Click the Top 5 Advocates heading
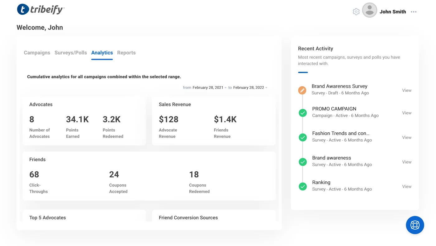This screenshot has width=436, height=246. pos(48,218)
